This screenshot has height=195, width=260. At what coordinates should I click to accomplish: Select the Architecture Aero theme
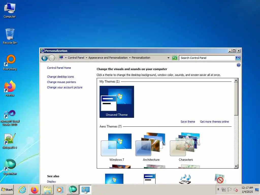[151, 147]
